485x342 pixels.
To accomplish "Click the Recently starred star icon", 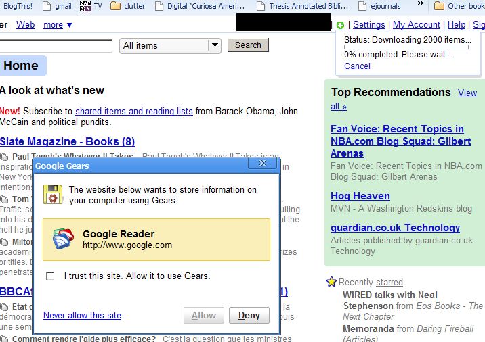I will tap(331, 281).
